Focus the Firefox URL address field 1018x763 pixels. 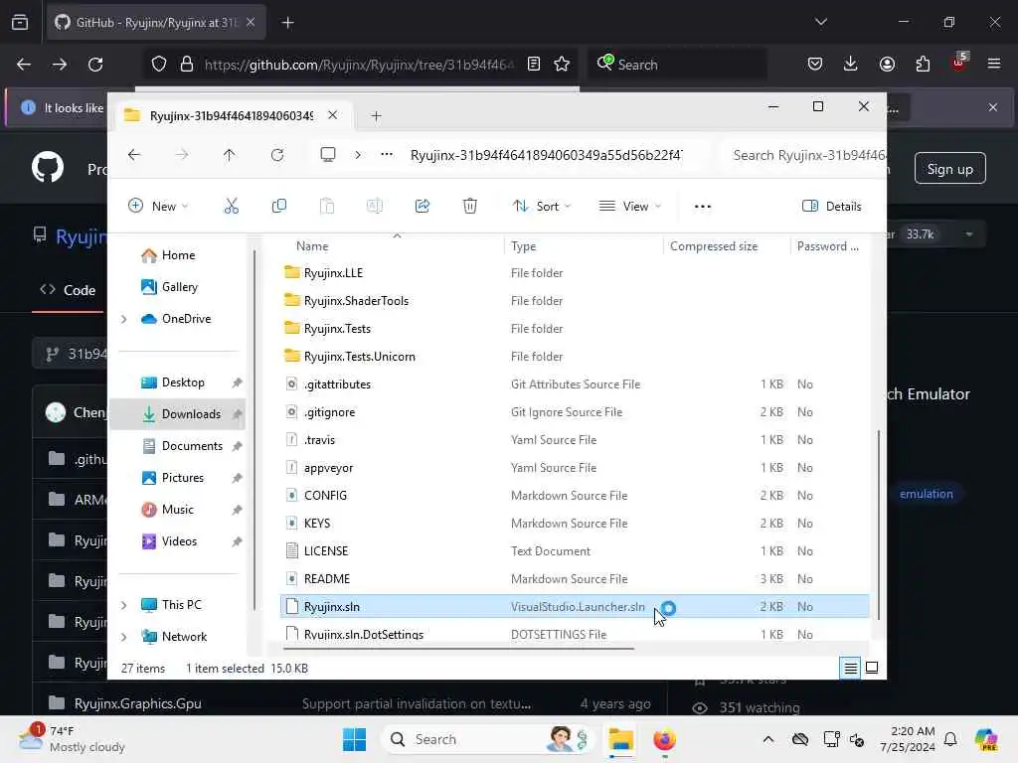point(358,65)
